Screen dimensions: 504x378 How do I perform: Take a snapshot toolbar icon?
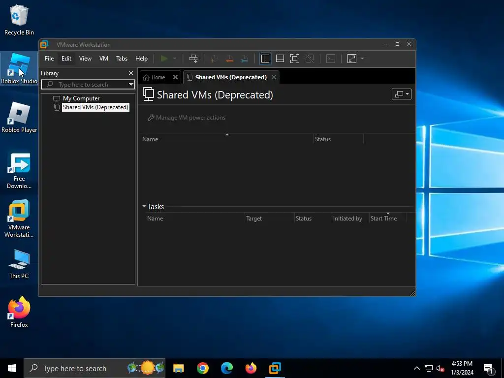[x=214, y=59]
